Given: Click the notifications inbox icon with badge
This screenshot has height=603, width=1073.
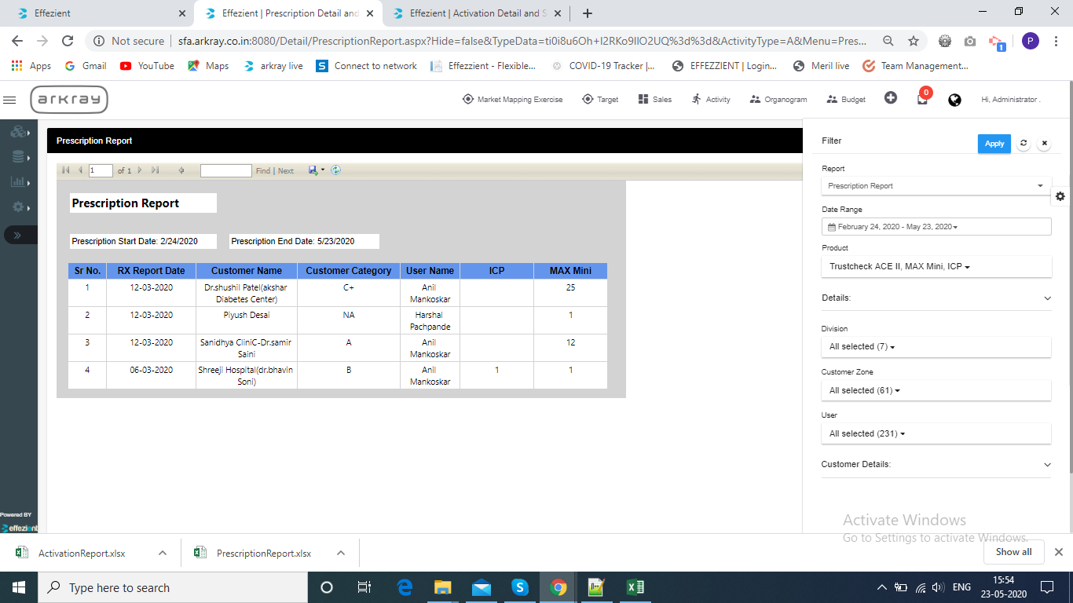Looking at the screenshot, I should point(923,99).
